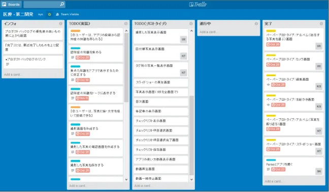Click WI avatar on カメラ画面 card
The width and height of the screenshot is (329, 192).
(319, 67)
